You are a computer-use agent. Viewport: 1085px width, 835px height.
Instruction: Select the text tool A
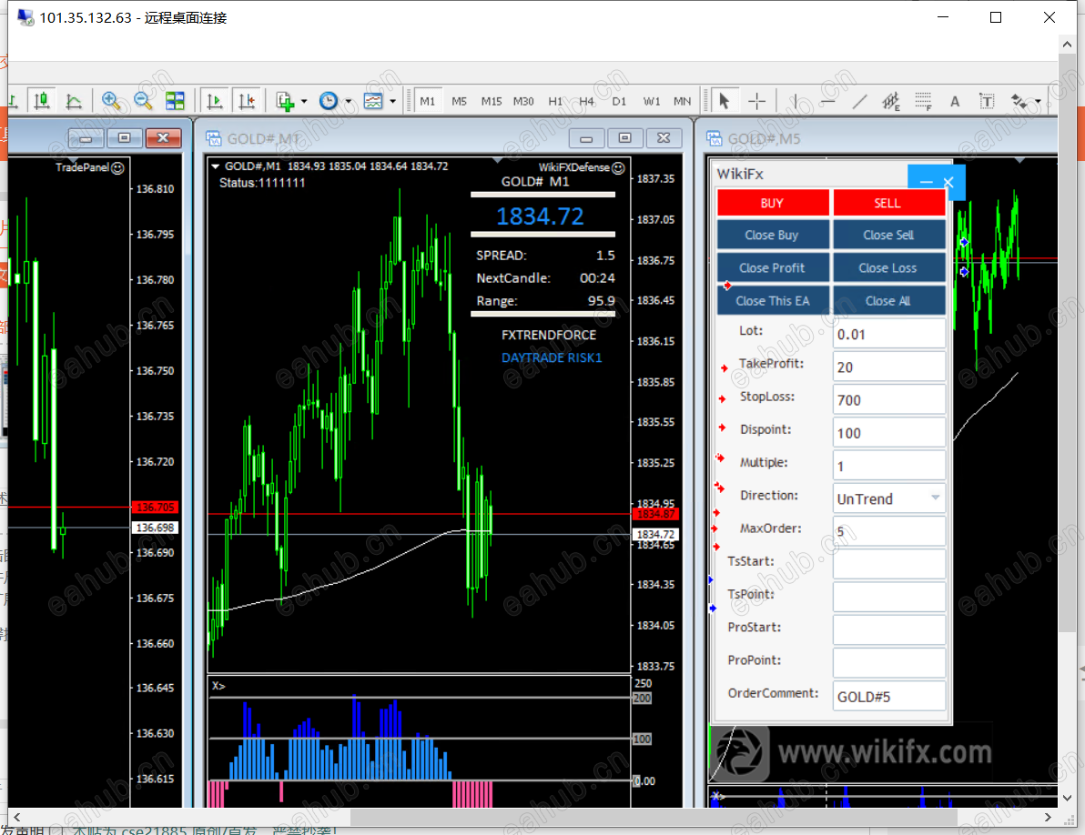[955, 101]
